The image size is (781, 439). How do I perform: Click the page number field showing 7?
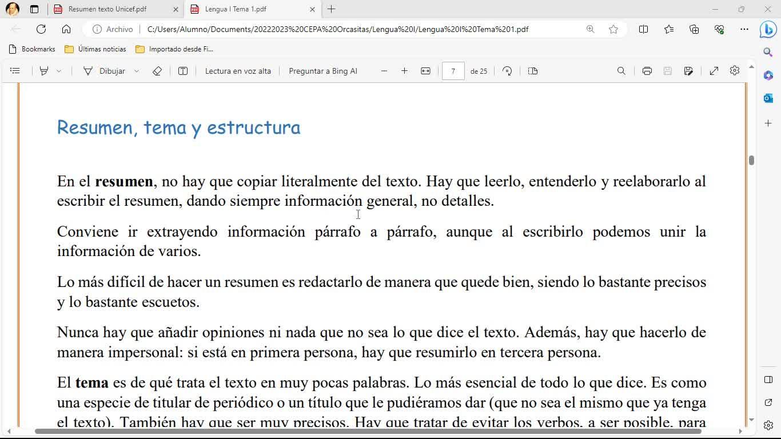click(x=453, y=71)
